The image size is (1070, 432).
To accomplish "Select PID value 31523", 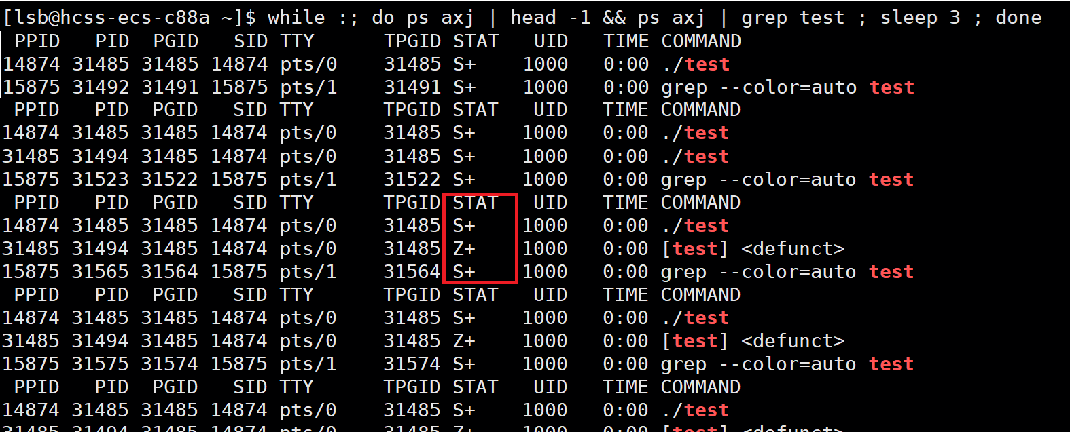I will click(100, 180).
